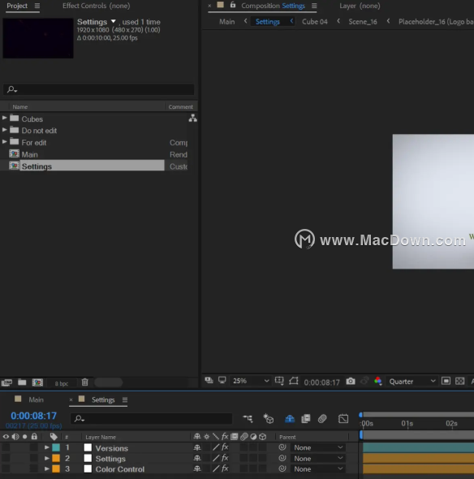
Task: Toggle the lock on Settings layer
Action: pyautogui.click(x=34, y=459)
